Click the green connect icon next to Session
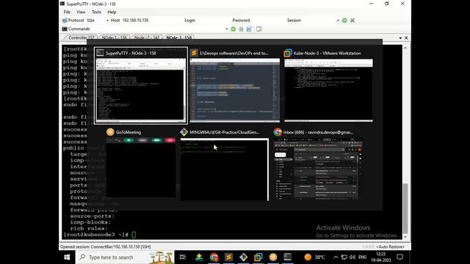The width and height of the screenshot is (470, 264). tap(344, 21)
